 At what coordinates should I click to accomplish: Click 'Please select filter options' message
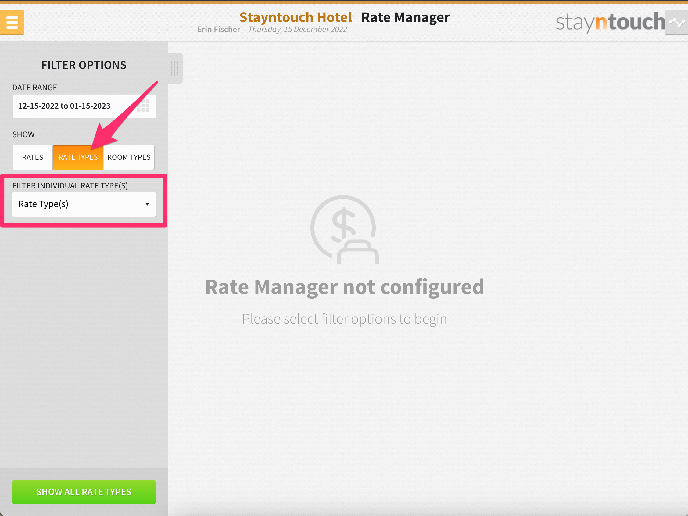(344, 319)
